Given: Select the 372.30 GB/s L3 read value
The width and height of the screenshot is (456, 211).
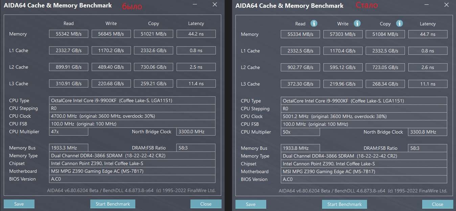Looking at the screenshot, I should (300, 84).
